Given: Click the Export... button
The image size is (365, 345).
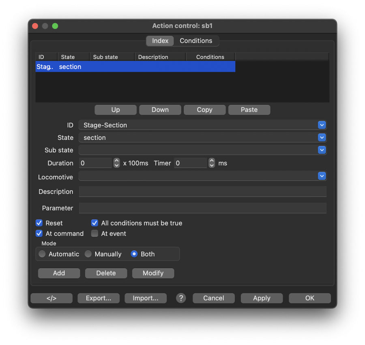Looking at the screenshot, I should (99, 298).
